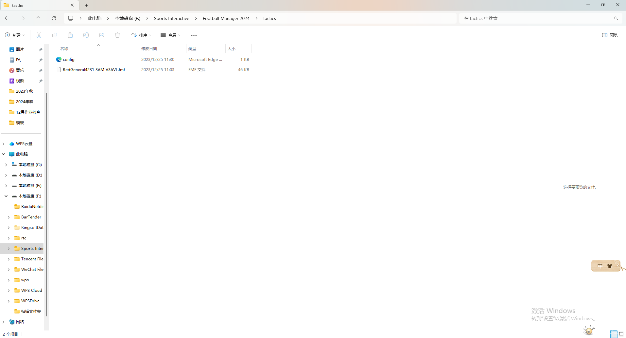This screenshot has height=338, width=626.
Task: Click the search tactics input field
Action: [536, 18]
